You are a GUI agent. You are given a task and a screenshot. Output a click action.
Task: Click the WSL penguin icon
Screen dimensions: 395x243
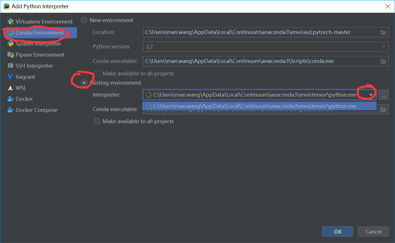pyautogui.click(x=11, y=88)
